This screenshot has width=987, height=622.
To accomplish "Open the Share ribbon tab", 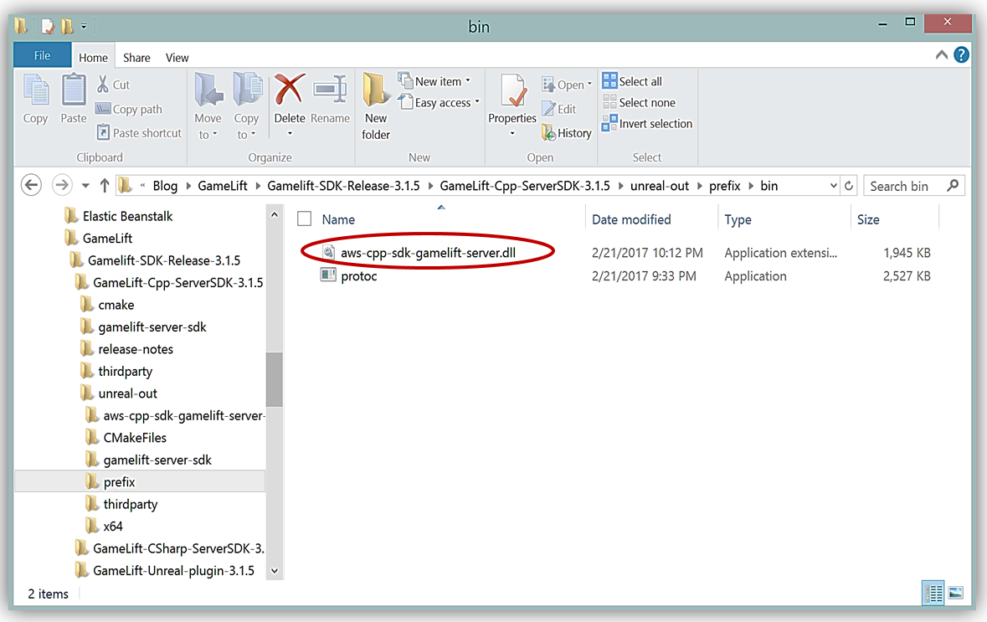I will tap(136, 58).
